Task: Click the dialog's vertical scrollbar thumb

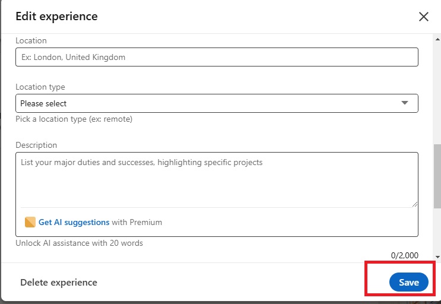Action: [x=437, y=176]
